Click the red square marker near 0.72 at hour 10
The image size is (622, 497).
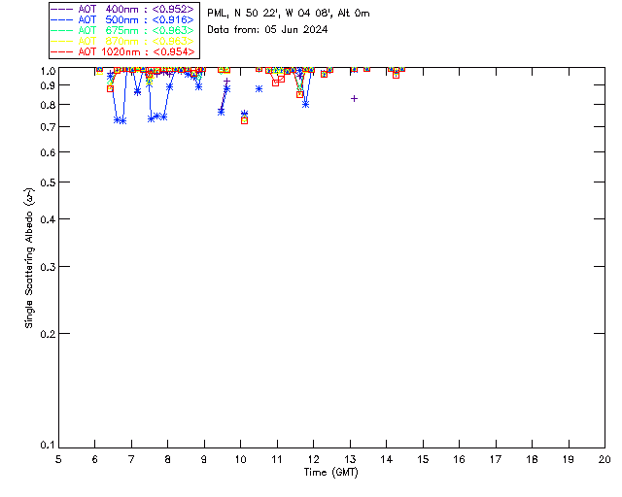pyautogui.click(x=244, y=120)
